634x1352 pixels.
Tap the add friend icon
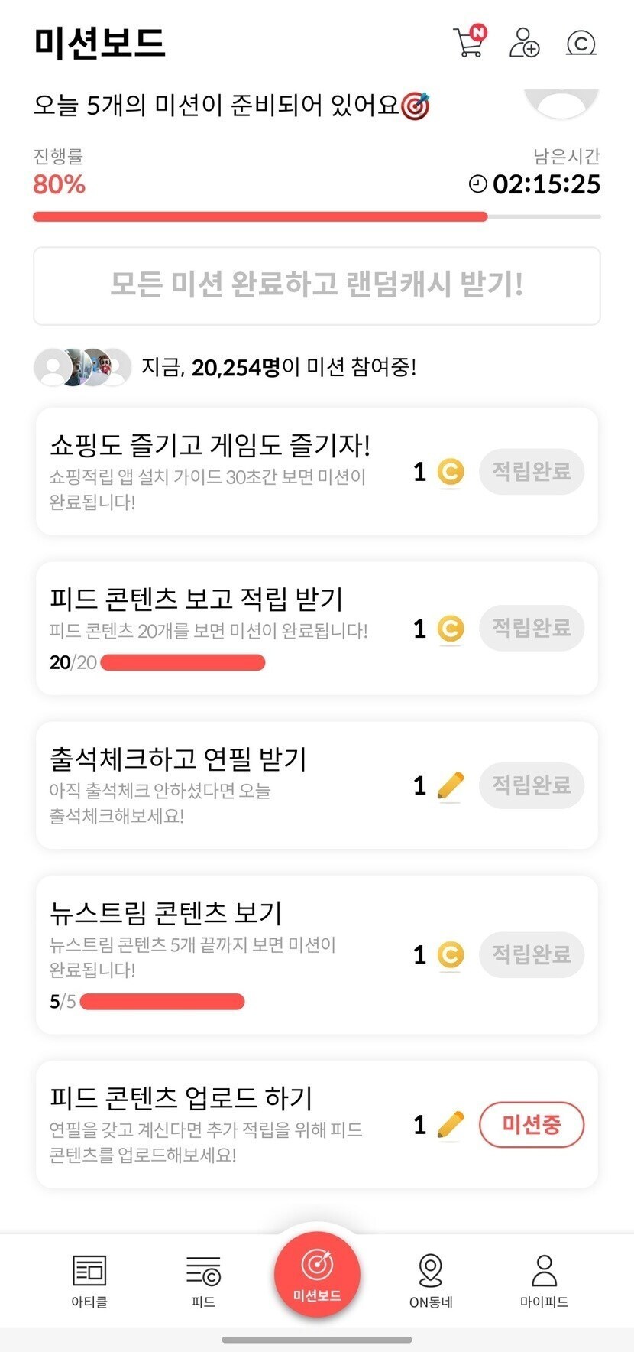tap(524, 42)
